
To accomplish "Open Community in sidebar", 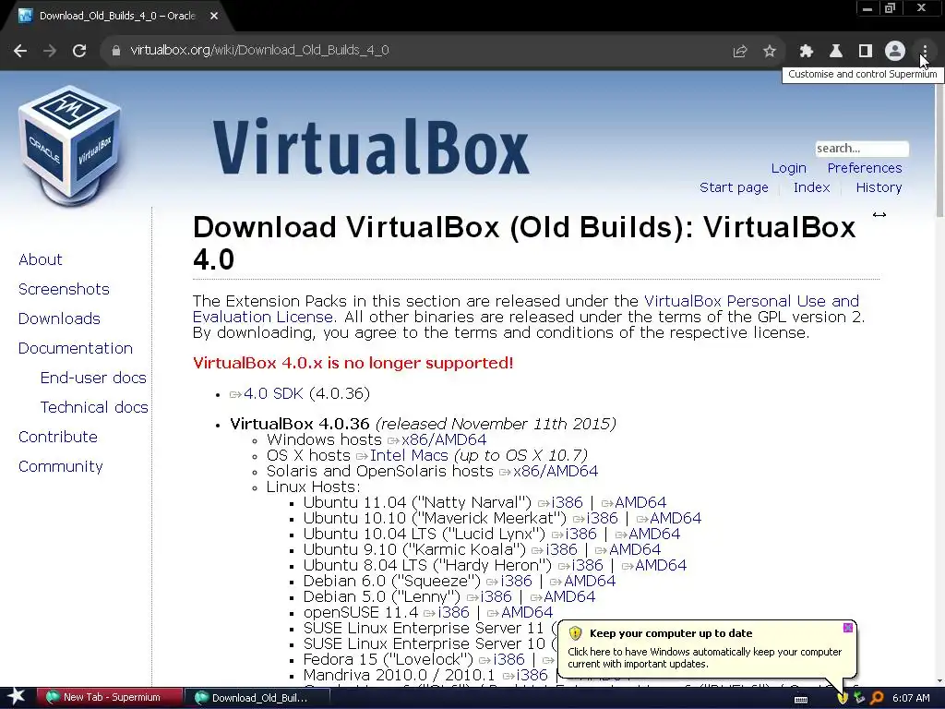I will coord(60,466).
